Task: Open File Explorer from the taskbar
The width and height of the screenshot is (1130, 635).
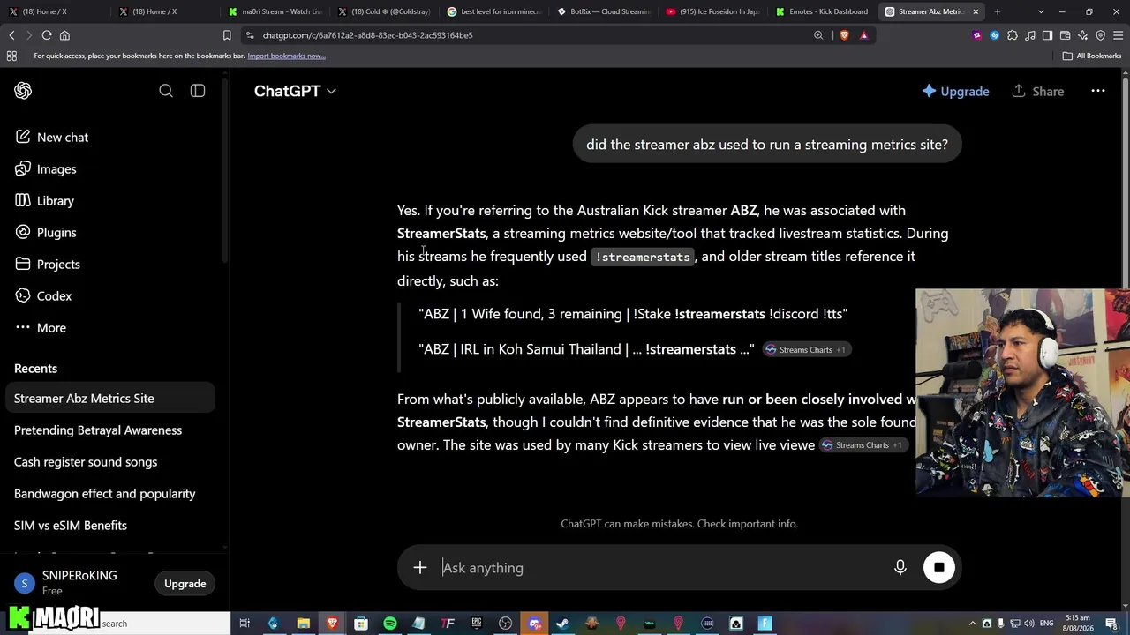Action: point(303,624)
